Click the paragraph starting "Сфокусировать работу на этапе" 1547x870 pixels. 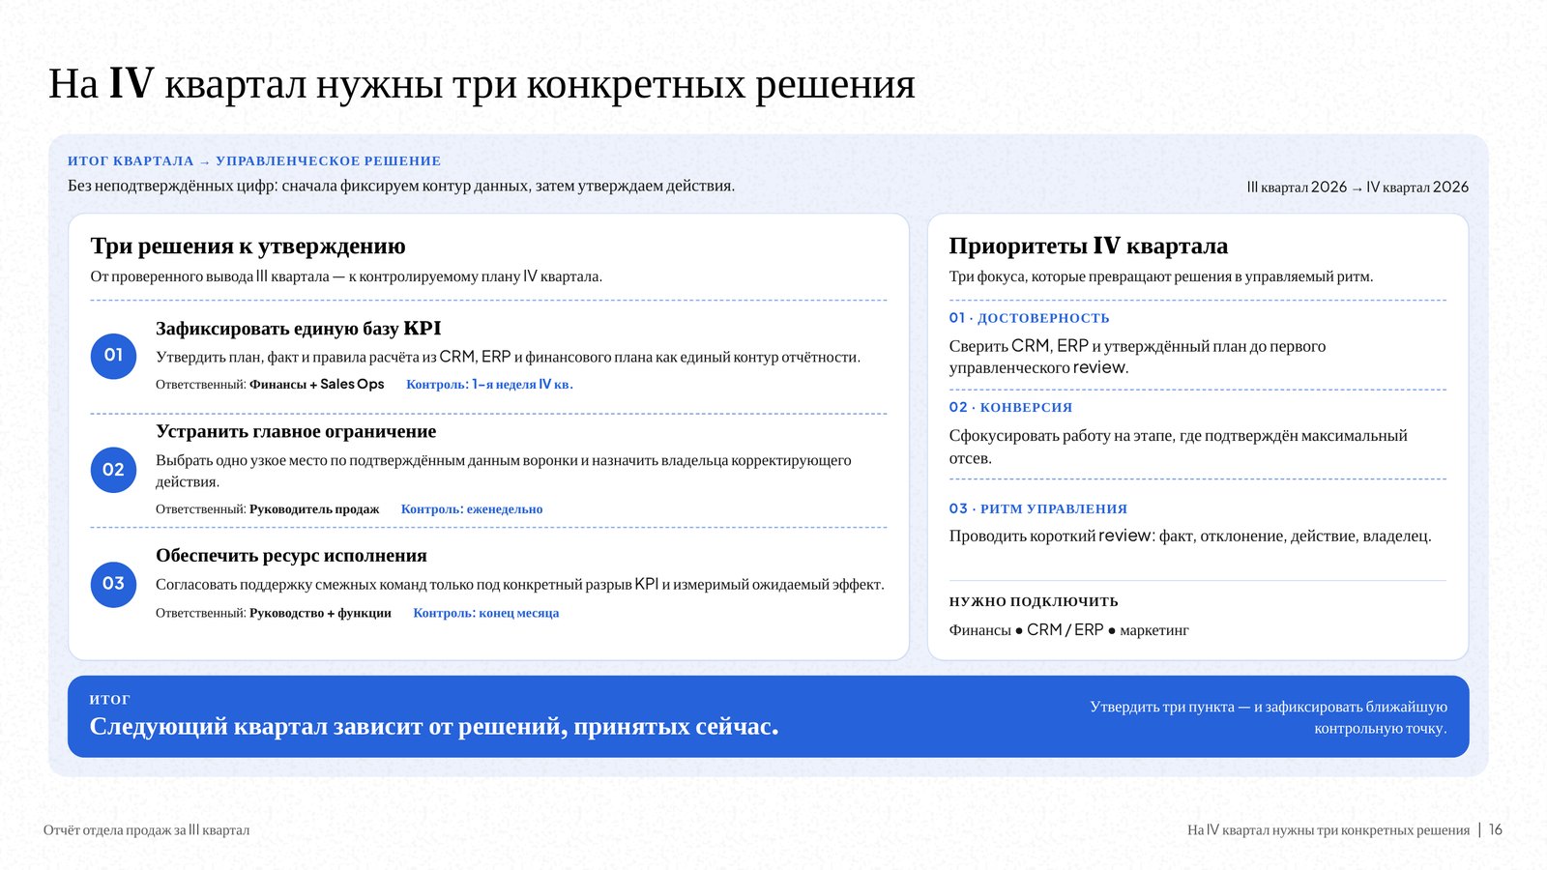[x=1179, y=447]
